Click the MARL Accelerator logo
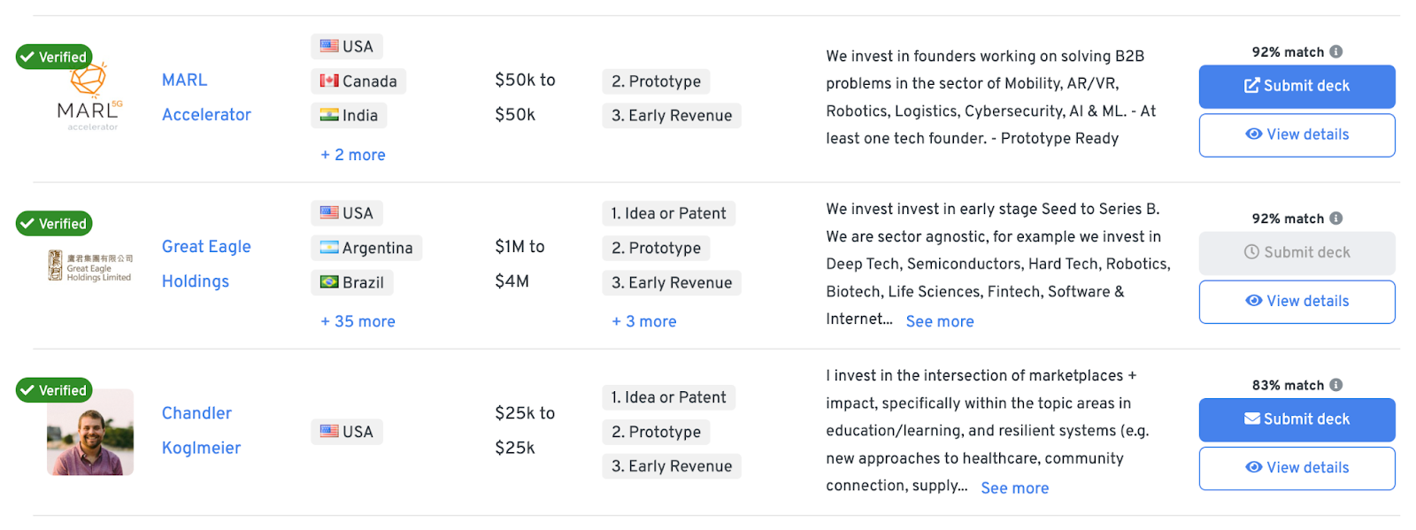The width and height of the screenshot is (1416, 530). (x=90, y=99)
